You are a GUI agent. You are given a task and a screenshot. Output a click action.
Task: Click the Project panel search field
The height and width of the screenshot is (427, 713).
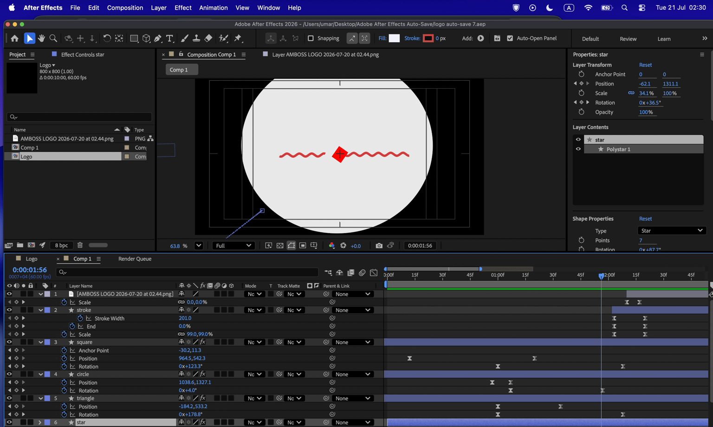click(79, 117)
